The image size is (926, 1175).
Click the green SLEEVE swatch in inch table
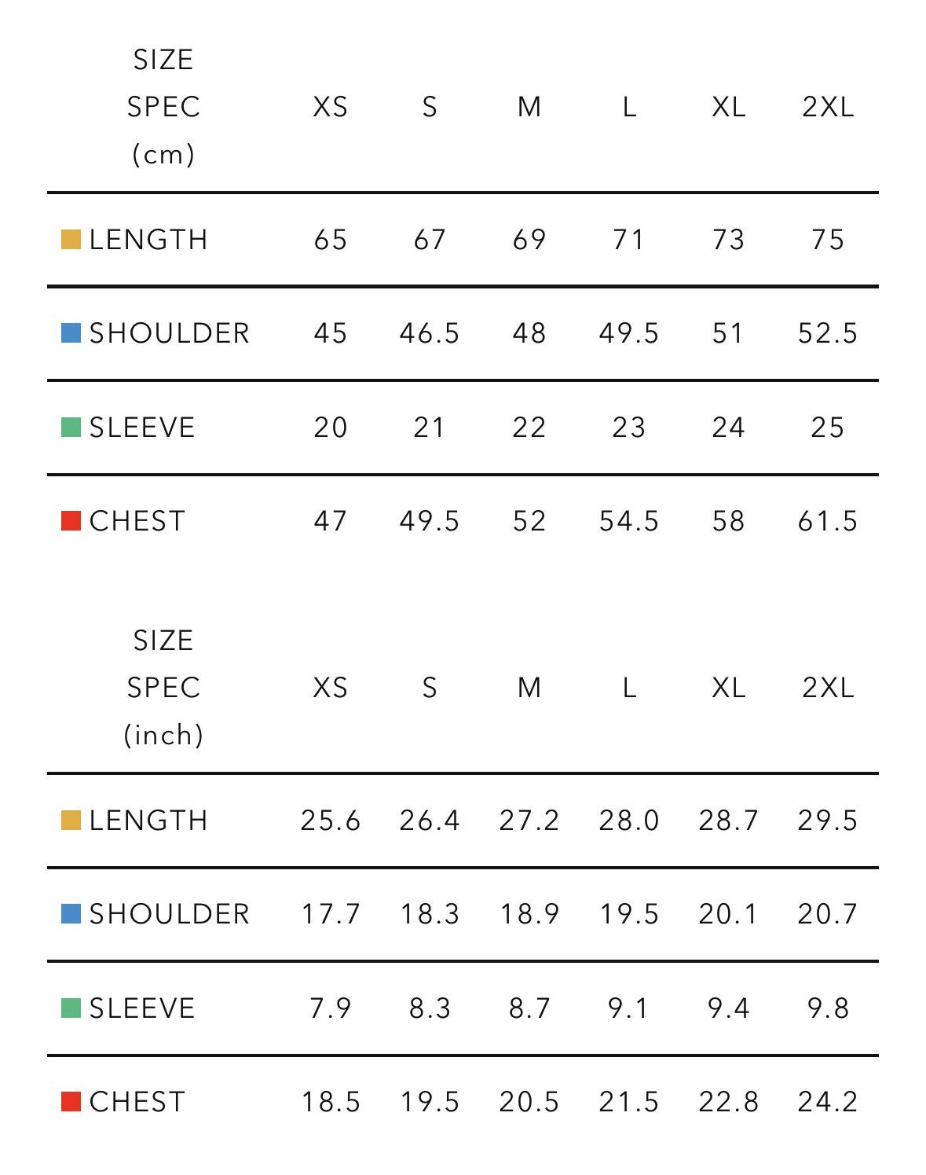tap(71, 1008)
